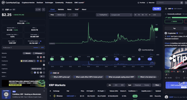Open DexScan in the top navigation

coord(40,2)
